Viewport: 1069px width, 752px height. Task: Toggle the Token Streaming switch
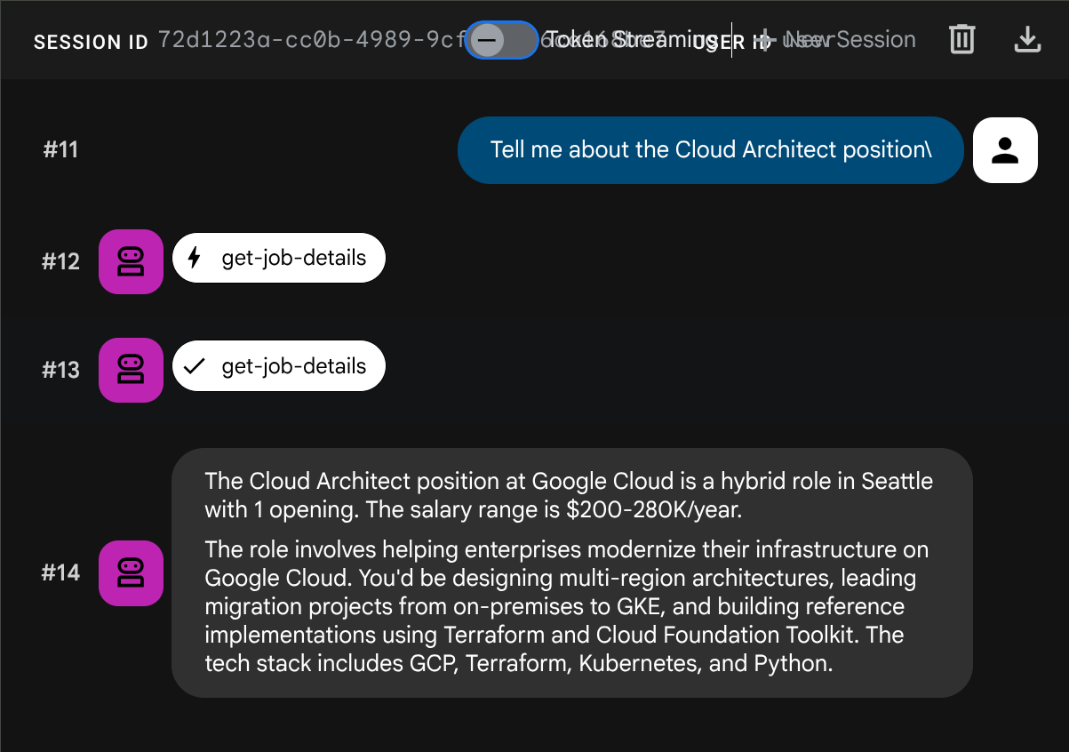click(501, 40)
